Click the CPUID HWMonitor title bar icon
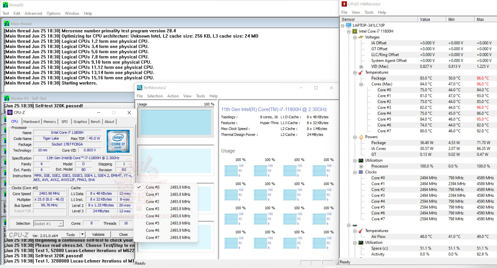The width and height of the screenshot is (497, 268). pyautogui.click(x=344, y=4)
